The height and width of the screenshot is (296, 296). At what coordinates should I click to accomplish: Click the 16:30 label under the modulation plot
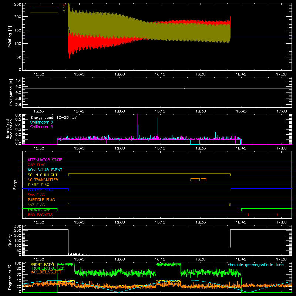pyautogui.click(x=201, y=148)
